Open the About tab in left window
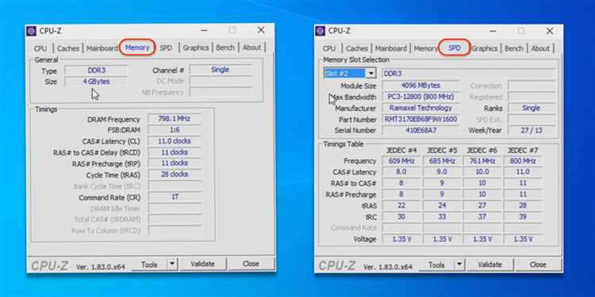 (x=252, y=48)
